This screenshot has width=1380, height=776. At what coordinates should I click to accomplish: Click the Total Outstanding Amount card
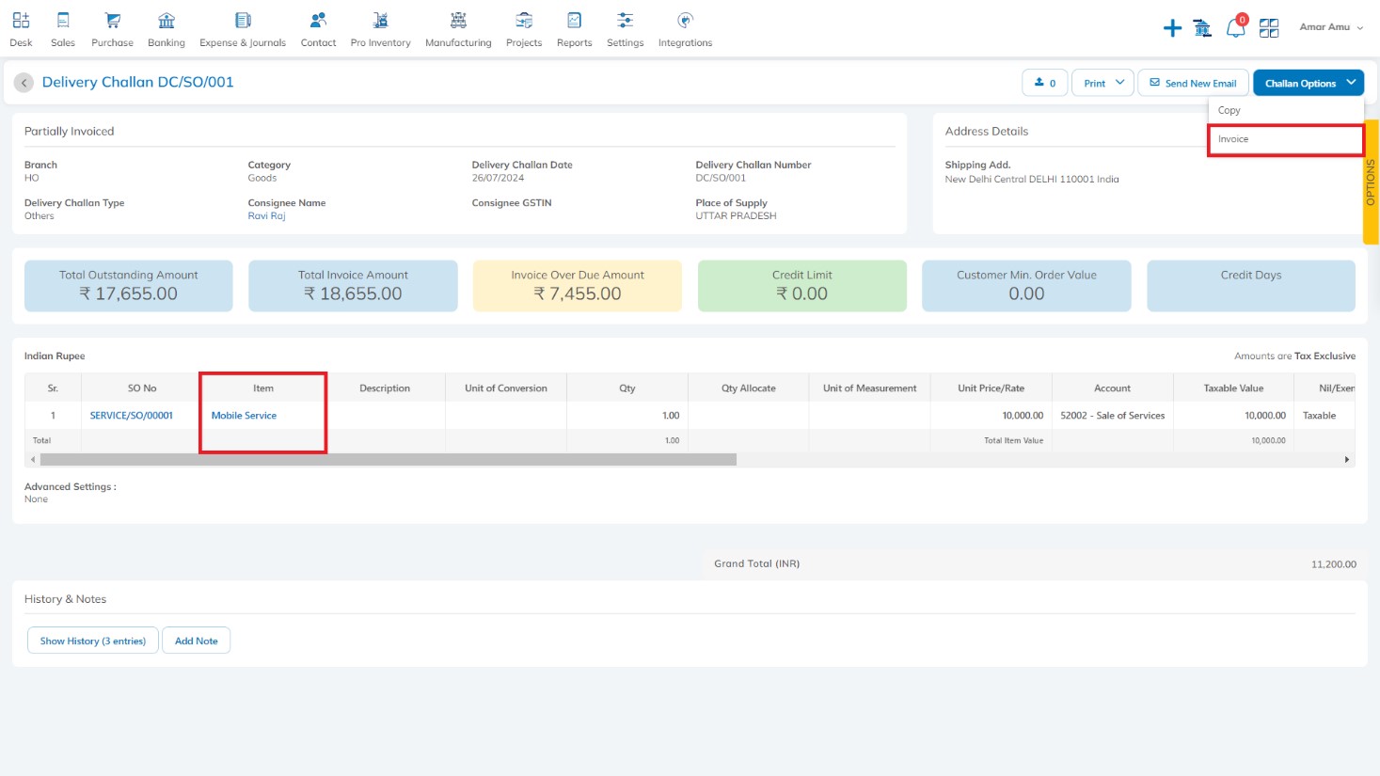[x=128, y=286]
